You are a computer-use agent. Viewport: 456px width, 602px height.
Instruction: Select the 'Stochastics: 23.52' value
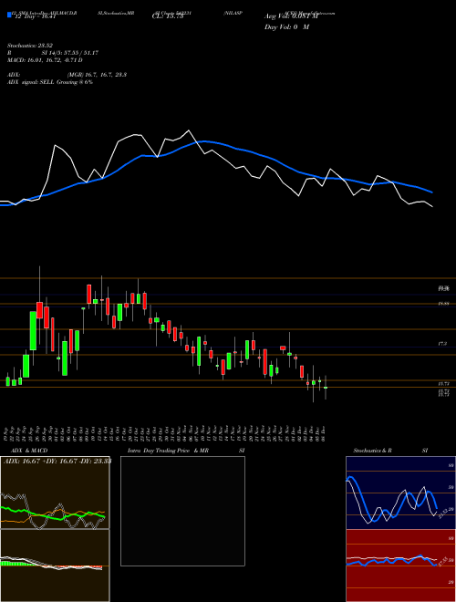[x=29, y=46]
